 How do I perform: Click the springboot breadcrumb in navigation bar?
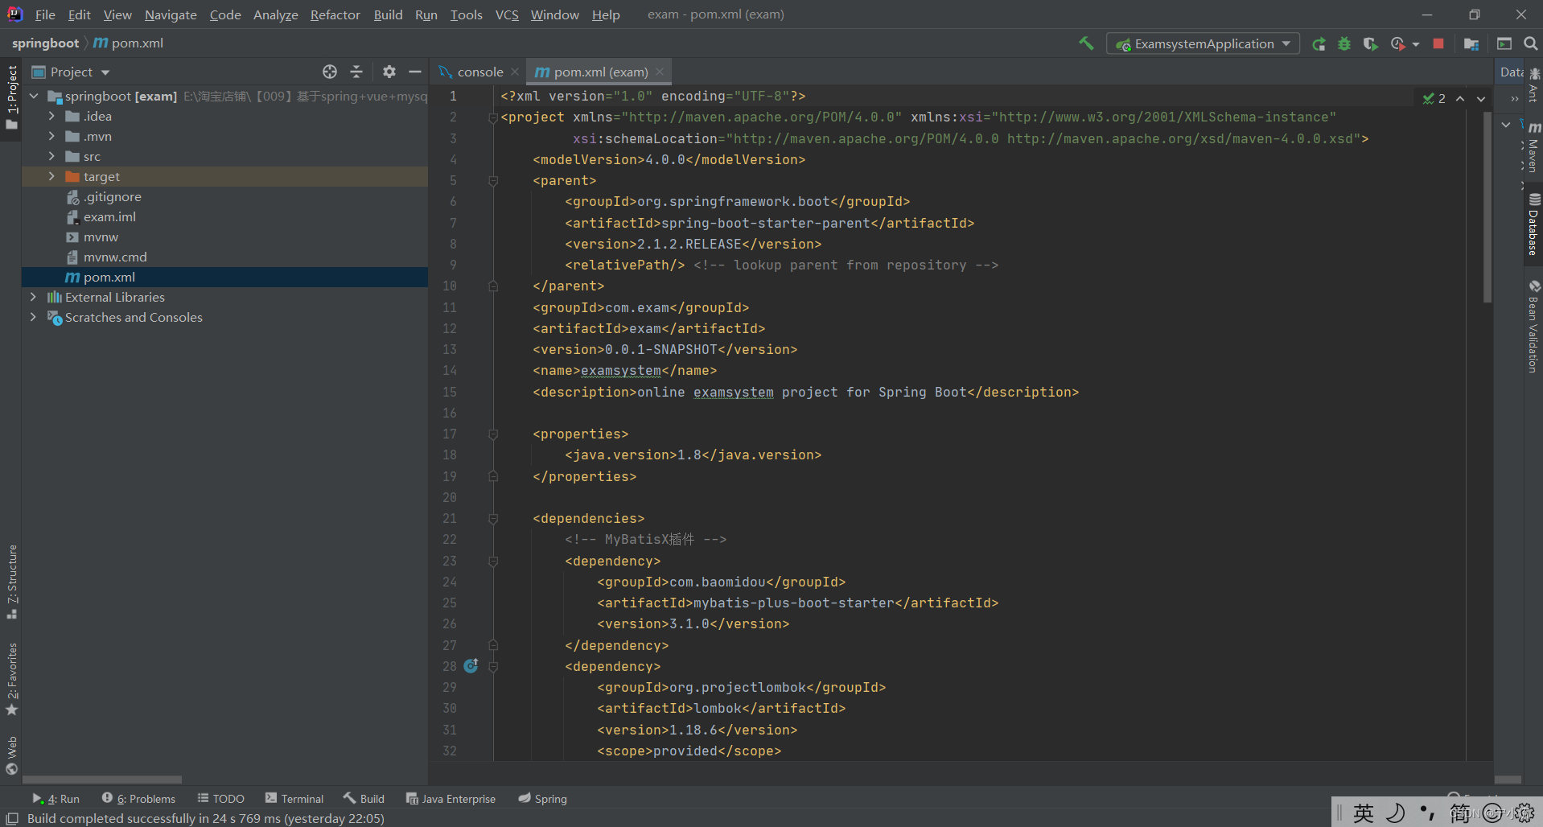(x=45, y=43)
